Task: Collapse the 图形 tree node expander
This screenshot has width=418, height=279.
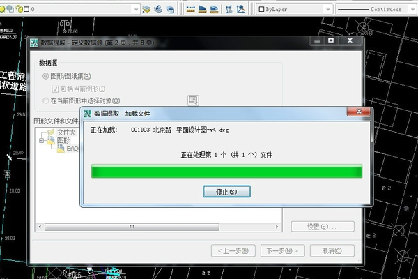Action: pos(41,140)
